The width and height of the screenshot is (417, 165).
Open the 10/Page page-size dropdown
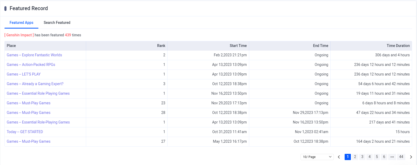[317, 157]
